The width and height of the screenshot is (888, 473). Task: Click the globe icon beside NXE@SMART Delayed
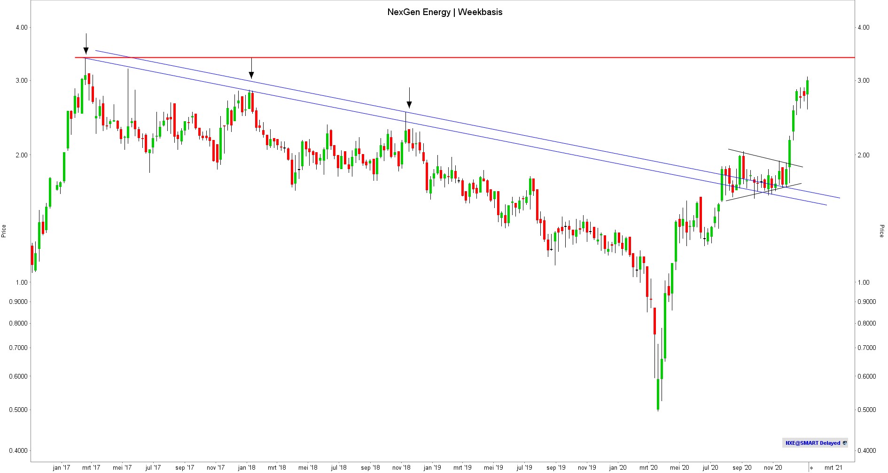click(845, 443)
